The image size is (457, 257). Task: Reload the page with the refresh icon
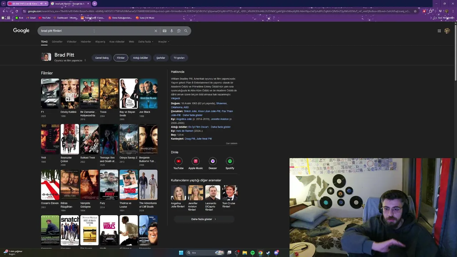pyautogui.click(x=17, y=11)
